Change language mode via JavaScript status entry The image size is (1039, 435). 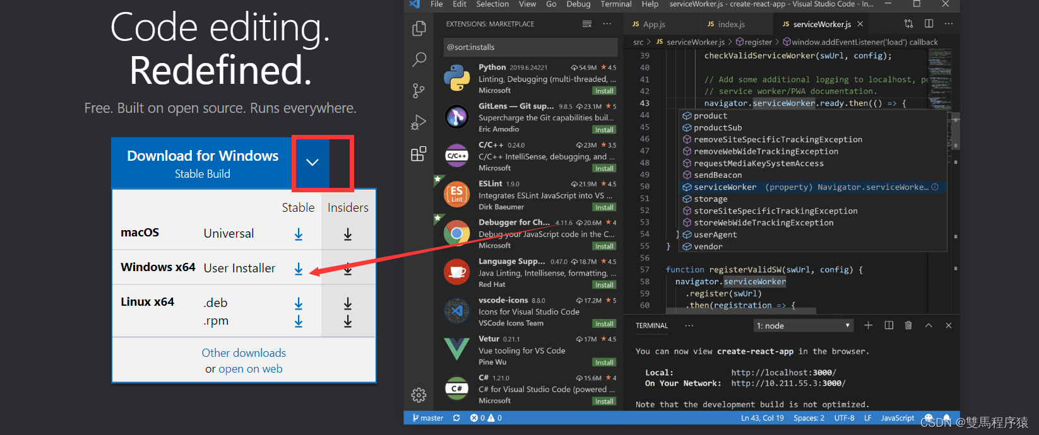(x=897, y=418)
